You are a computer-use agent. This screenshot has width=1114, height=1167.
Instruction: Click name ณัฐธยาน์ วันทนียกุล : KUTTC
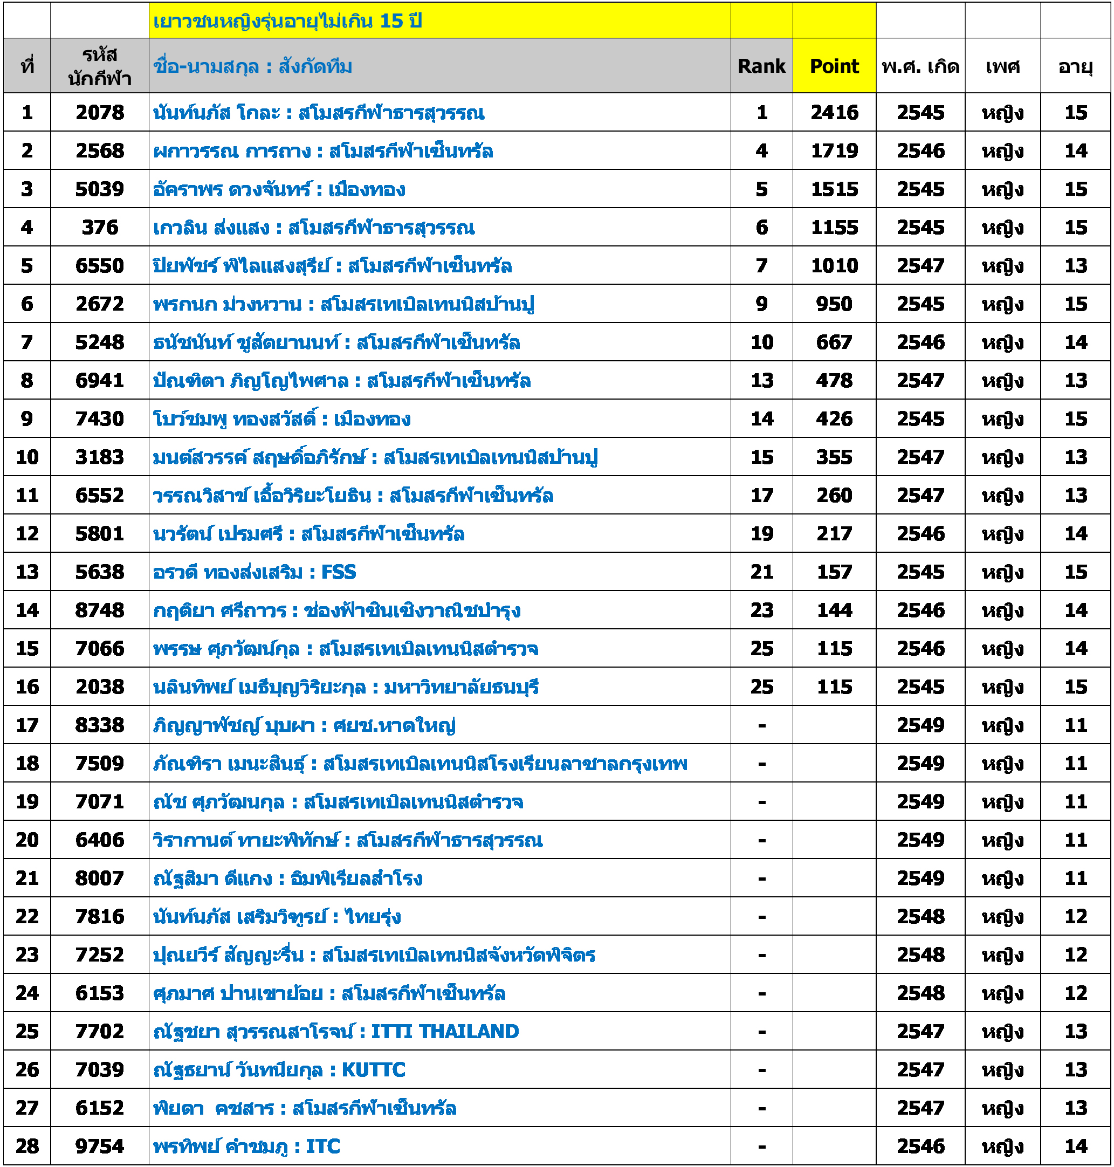click(x=279, y=1069)
